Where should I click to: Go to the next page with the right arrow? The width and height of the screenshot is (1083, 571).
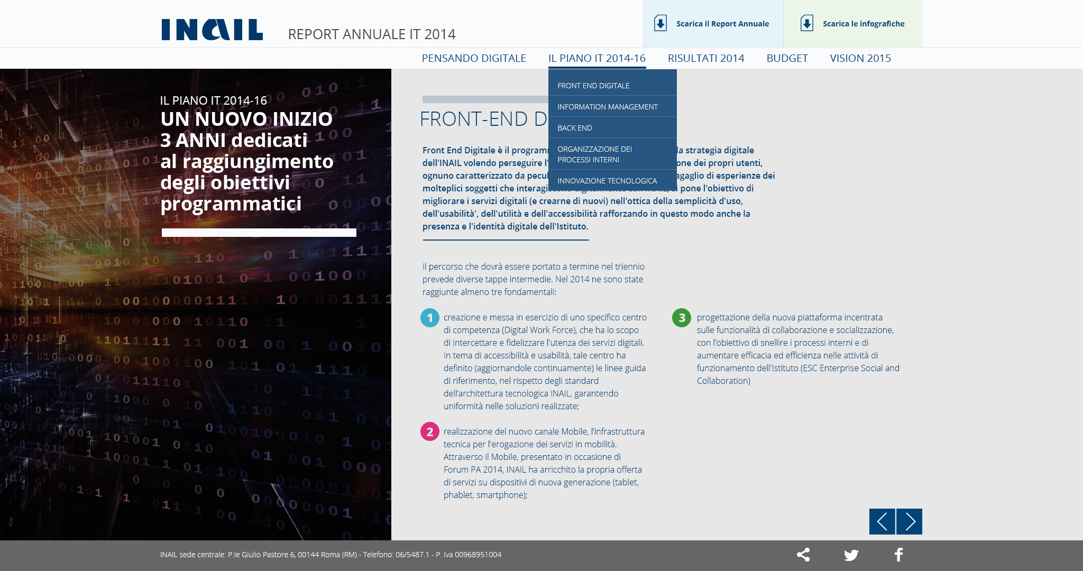point(910,521)
